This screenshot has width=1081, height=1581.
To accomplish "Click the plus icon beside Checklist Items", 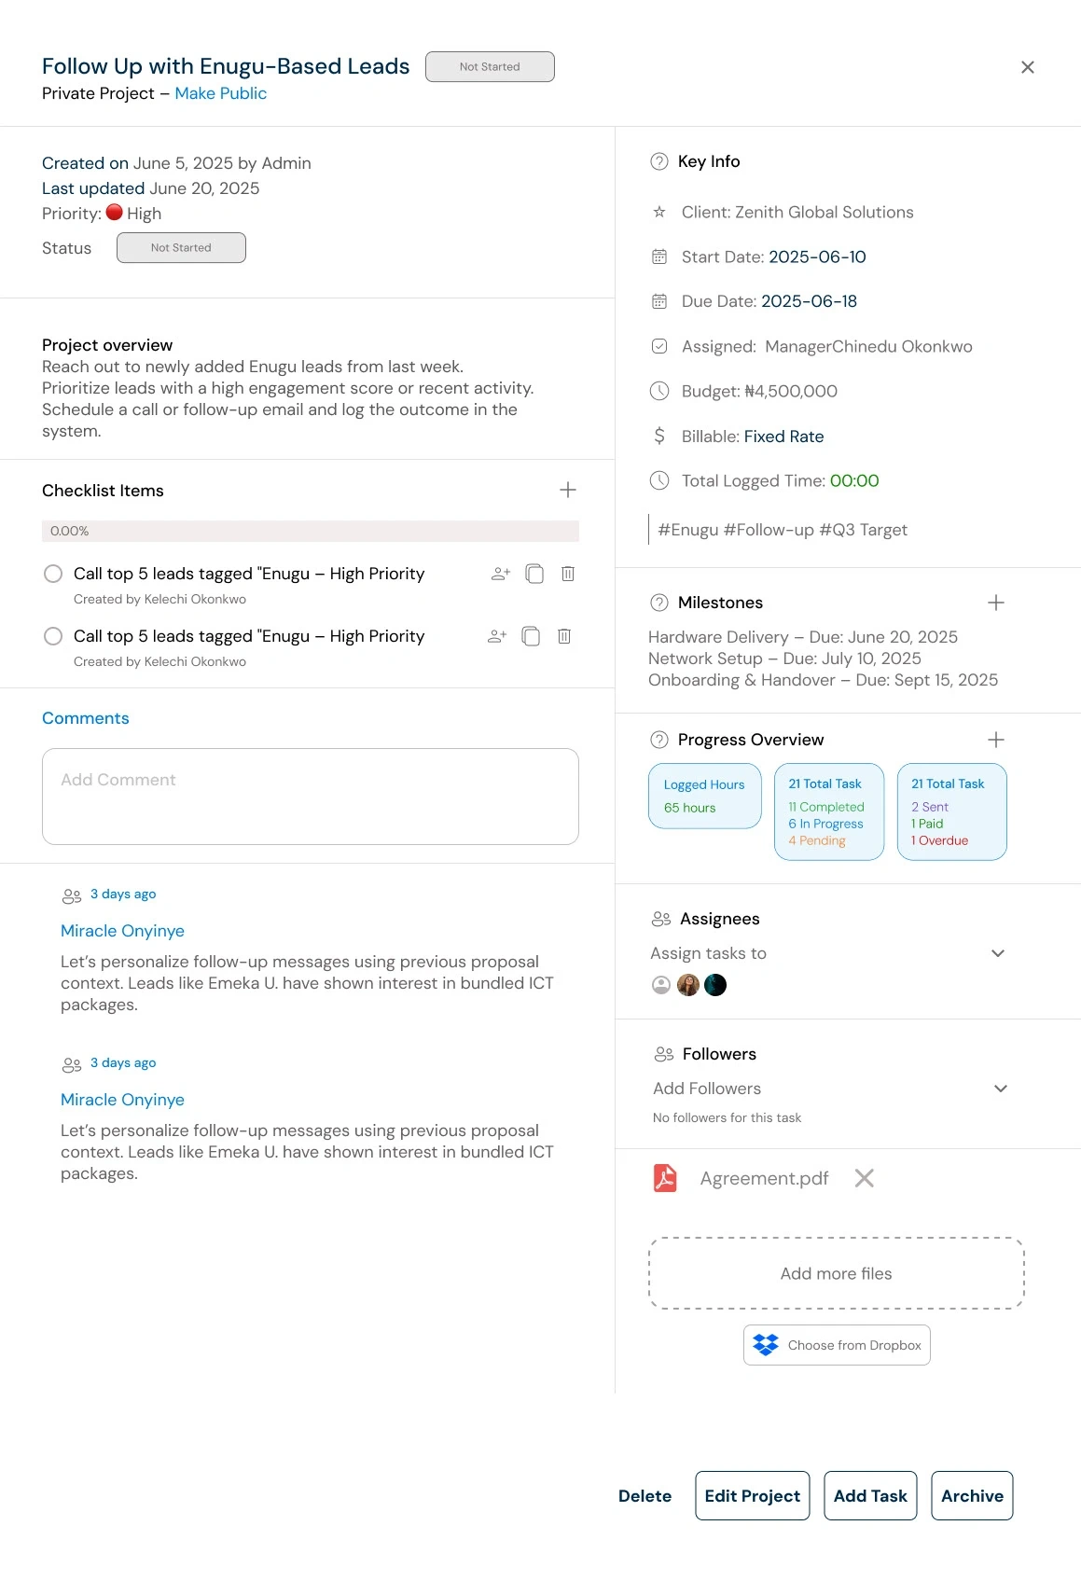I will tap(568, 490).
